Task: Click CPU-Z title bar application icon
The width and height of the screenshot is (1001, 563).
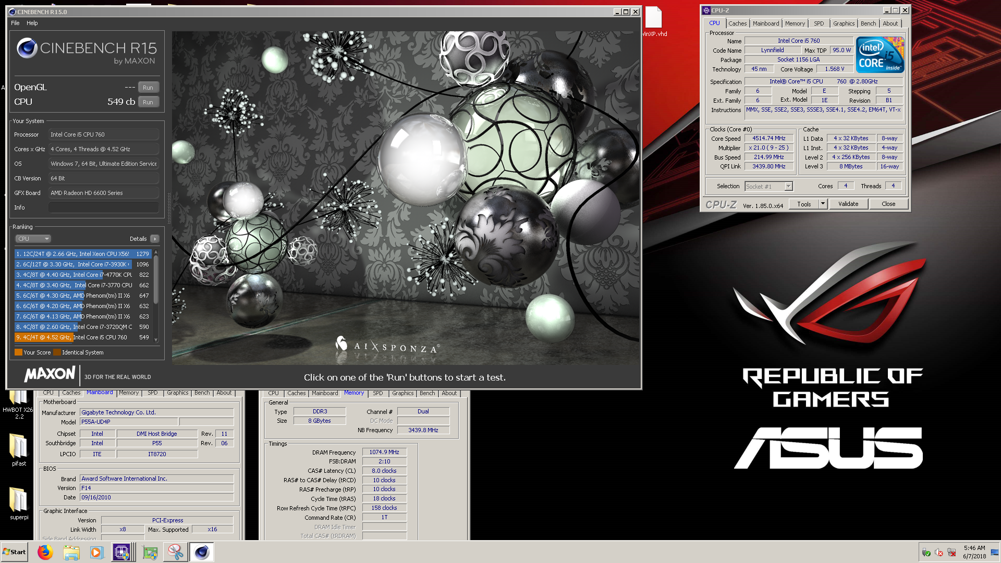Action: (706, 10)
